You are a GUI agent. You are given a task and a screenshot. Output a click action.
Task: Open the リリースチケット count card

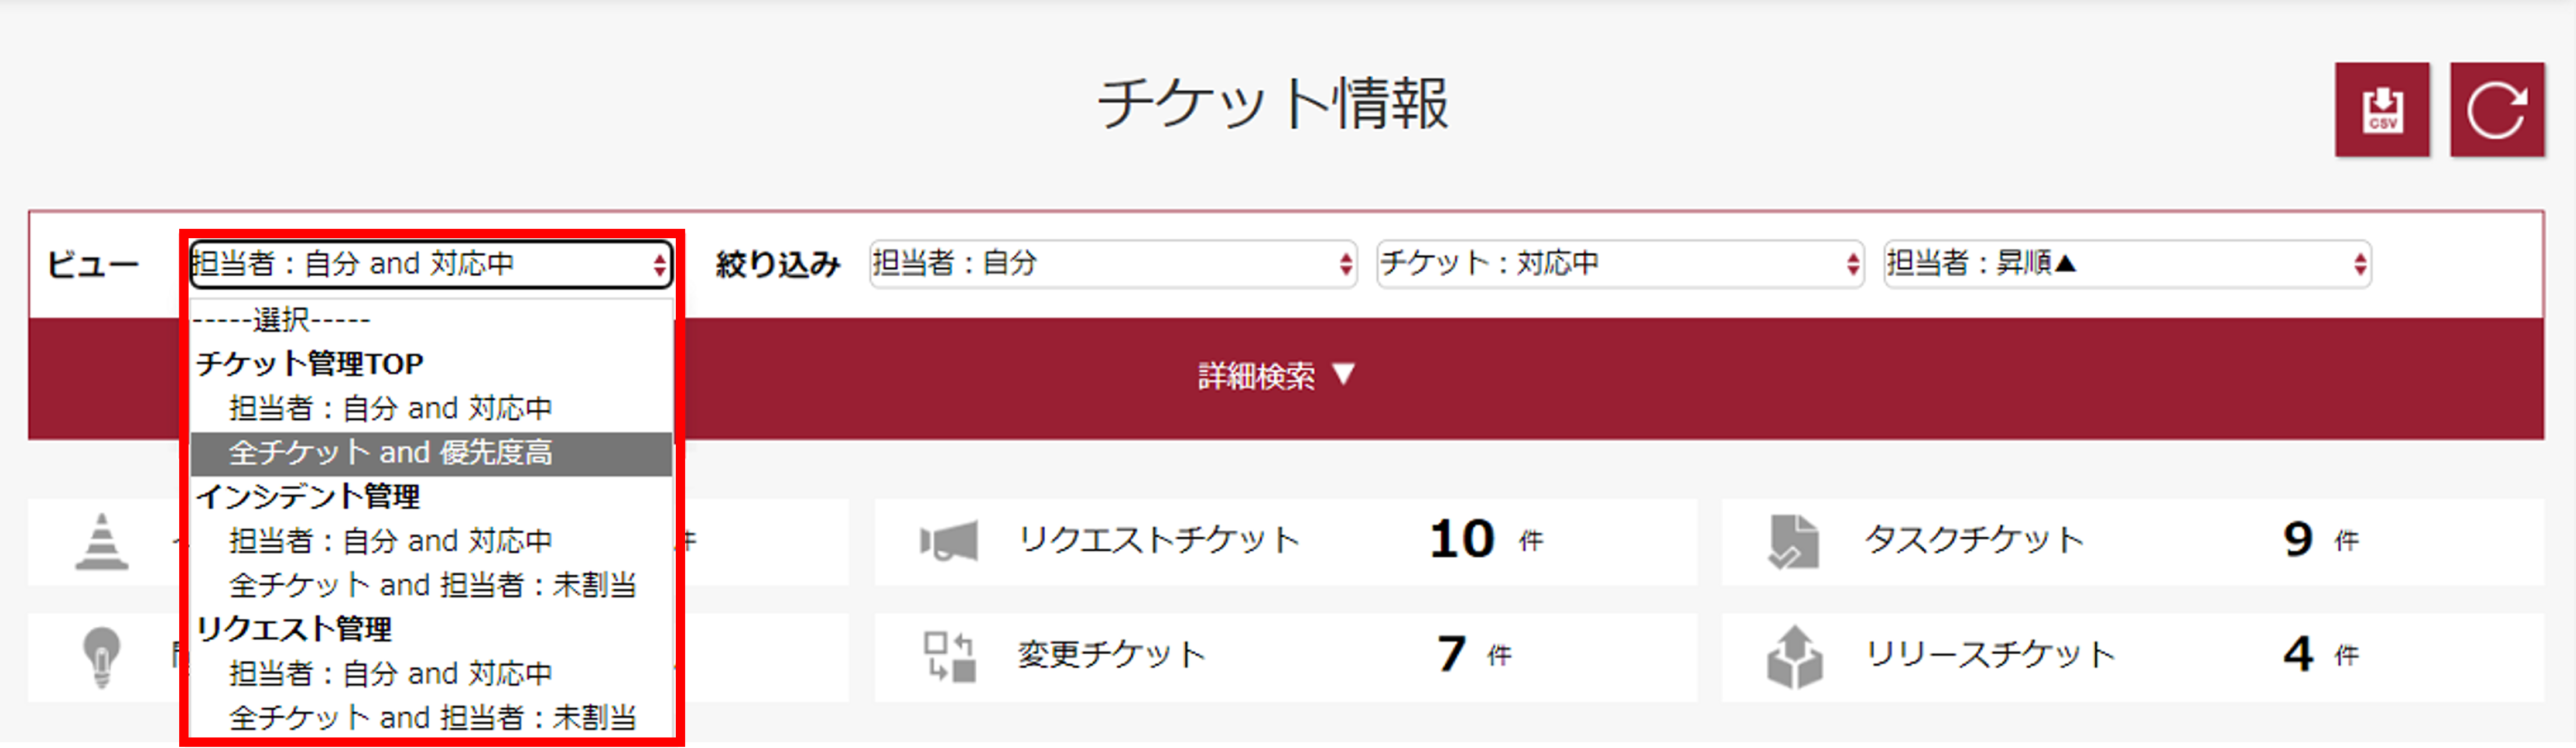pos(2132,657)
